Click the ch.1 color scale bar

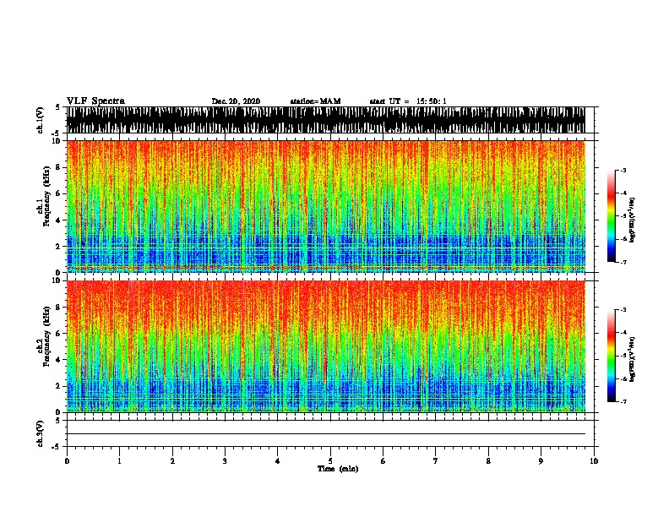pos(611,216)
